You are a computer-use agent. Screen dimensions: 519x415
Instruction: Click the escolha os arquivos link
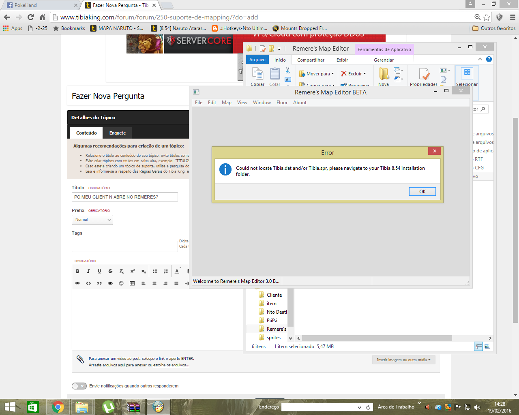pyautogui.click(x=171, y=365)
